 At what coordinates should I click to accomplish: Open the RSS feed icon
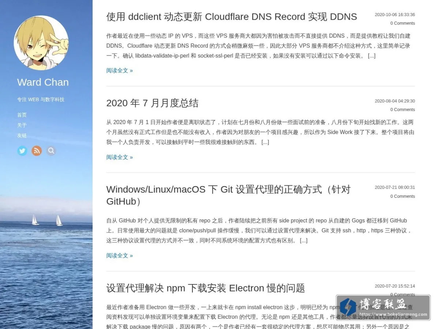[37, 151]
